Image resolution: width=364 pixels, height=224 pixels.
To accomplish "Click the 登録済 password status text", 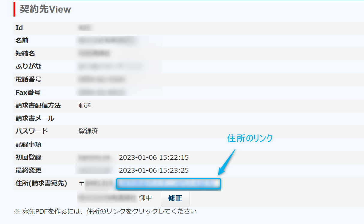I will pyautogui.click(x=88, y=131).
